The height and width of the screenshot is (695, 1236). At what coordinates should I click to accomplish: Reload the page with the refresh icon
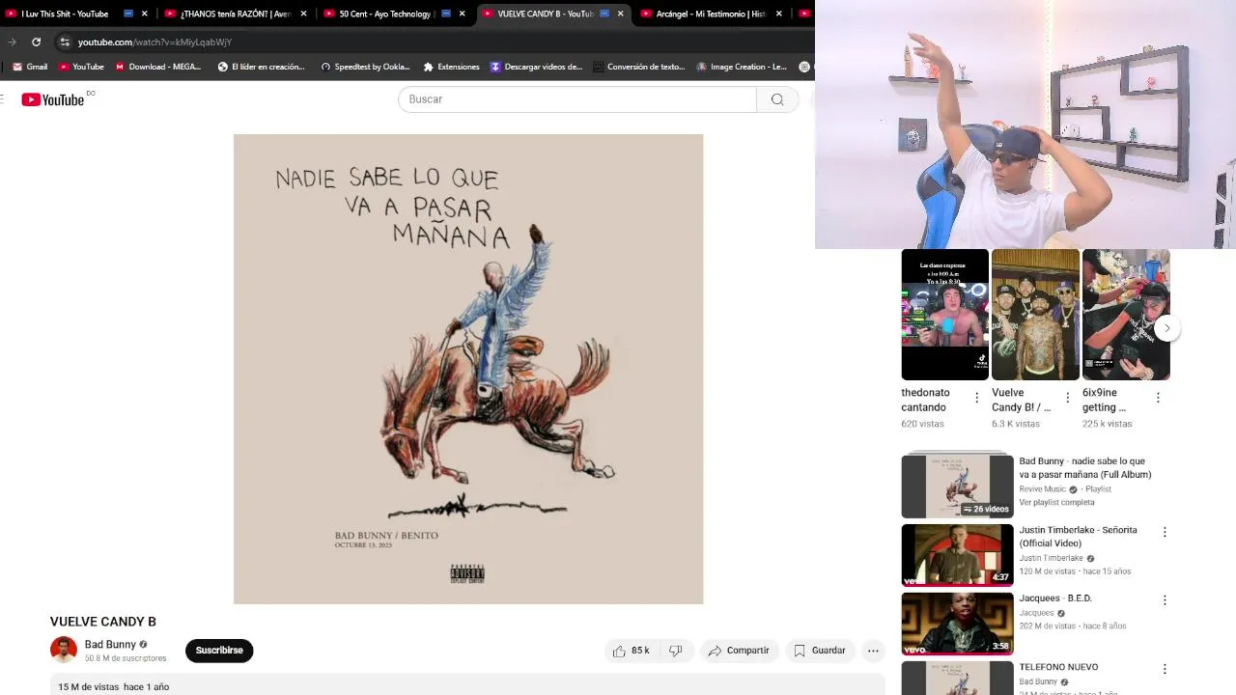36,42
